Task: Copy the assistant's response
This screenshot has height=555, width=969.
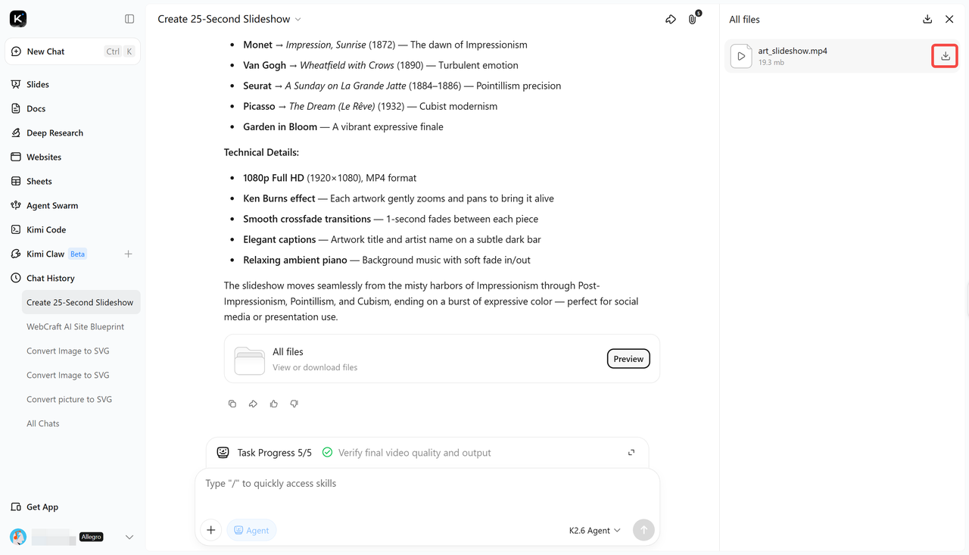Action: click(x=232, y=404)
